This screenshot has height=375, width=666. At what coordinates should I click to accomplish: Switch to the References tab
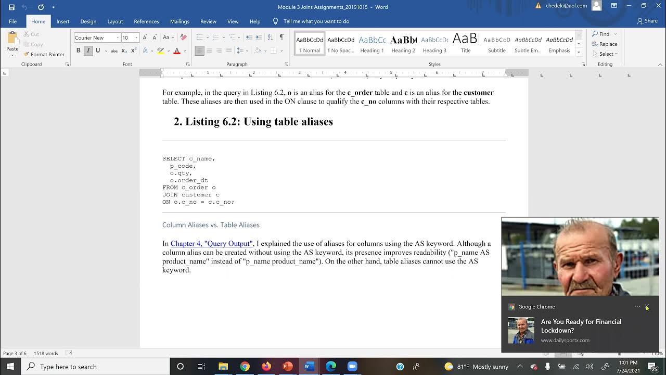[x=146, y=21]
